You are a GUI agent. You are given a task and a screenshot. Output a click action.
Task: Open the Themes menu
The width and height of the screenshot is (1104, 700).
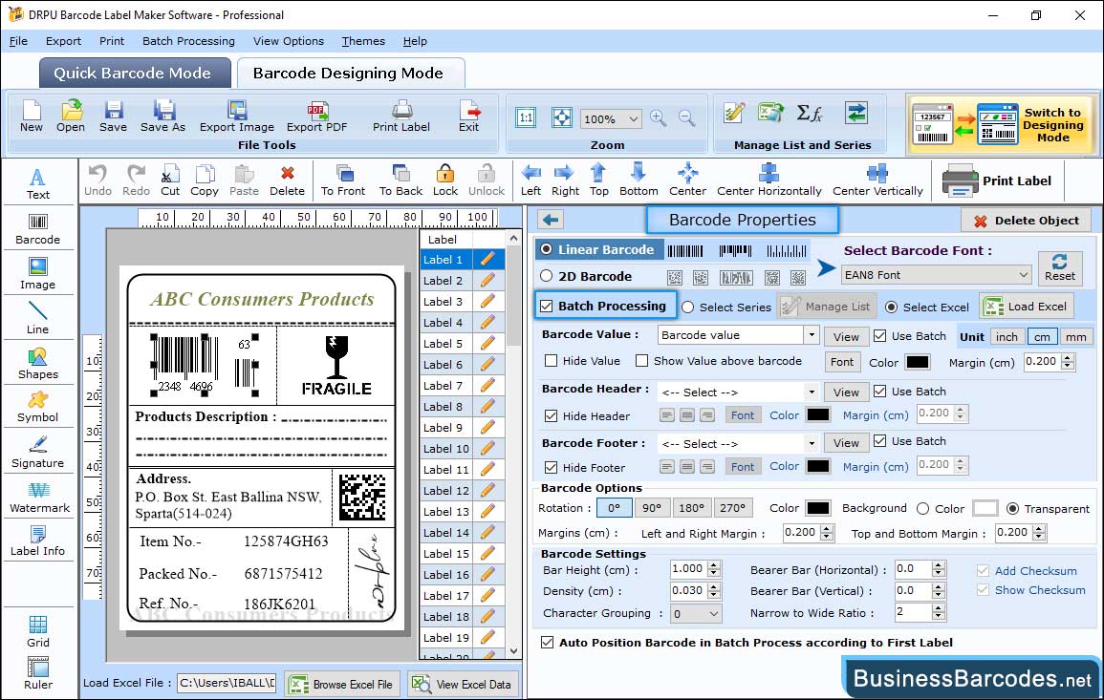[363, 41]
